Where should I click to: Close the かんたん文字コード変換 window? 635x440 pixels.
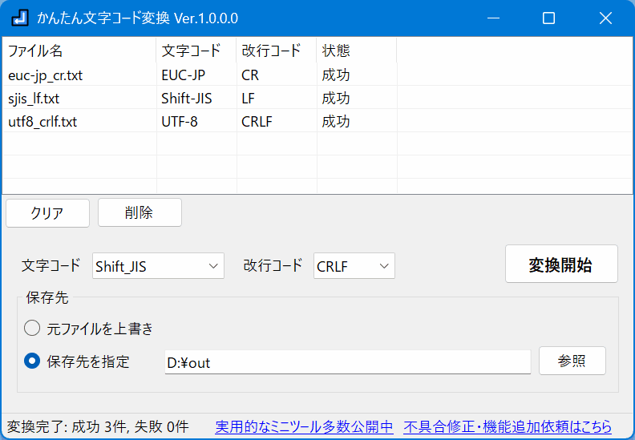pos(605,18)
